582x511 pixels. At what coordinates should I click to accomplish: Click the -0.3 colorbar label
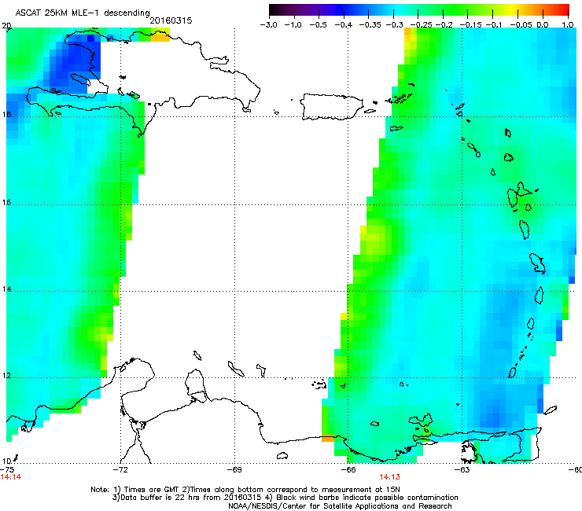click(395, 25)
